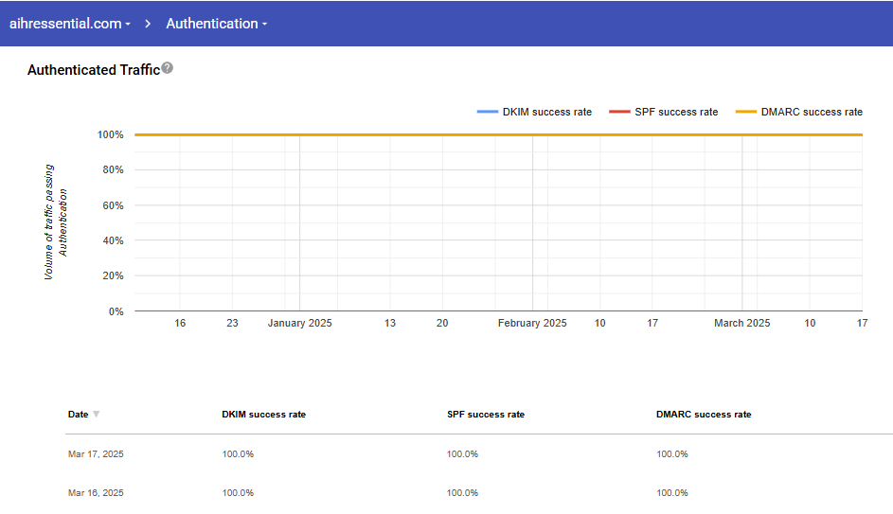893x514 pixels.
Task: Click the SPF success rate column header
Action: point(485,415)
